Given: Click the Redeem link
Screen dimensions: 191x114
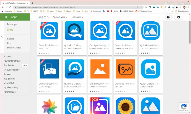Looking at the screenshot, I should click(x=7, y=74).
